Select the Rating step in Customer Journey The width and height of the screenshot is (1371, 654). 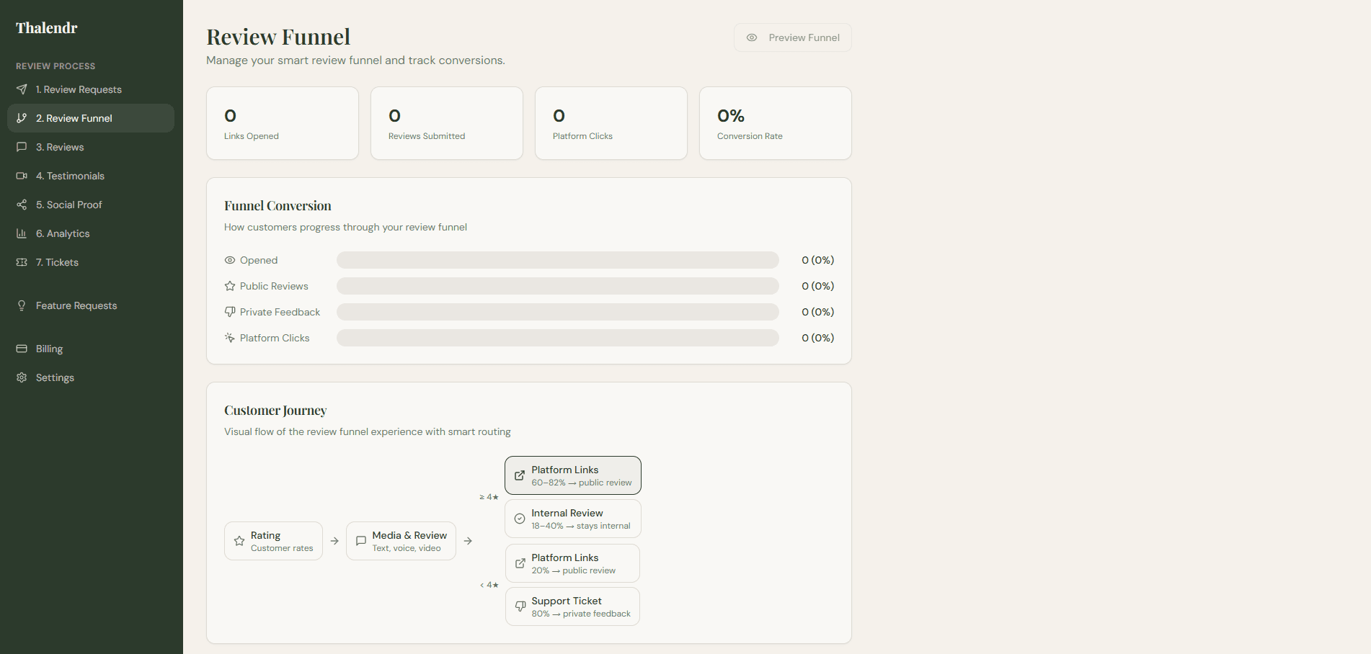click(273, 540)
